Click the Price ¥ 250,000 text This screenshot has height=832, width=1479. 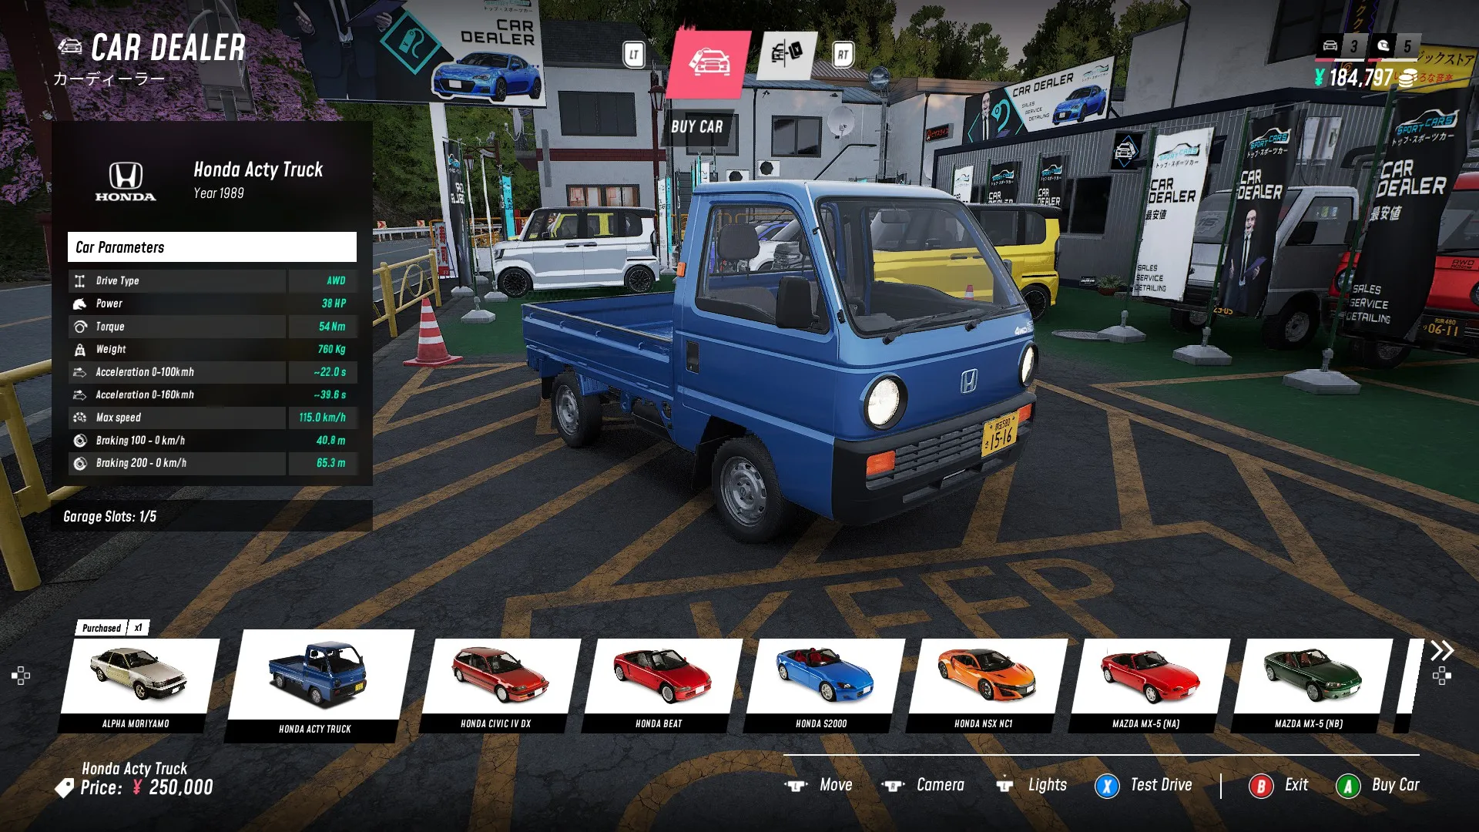pos(146,787)
